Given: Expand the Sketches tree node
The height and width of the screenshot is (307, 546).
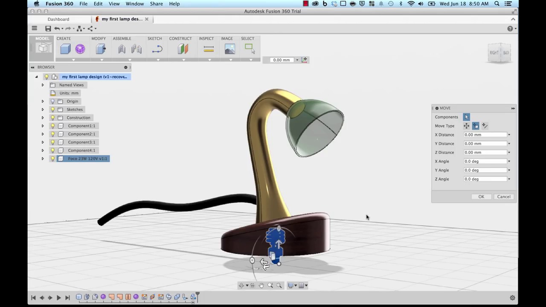Looking at the screenshot, I should 43,110.
